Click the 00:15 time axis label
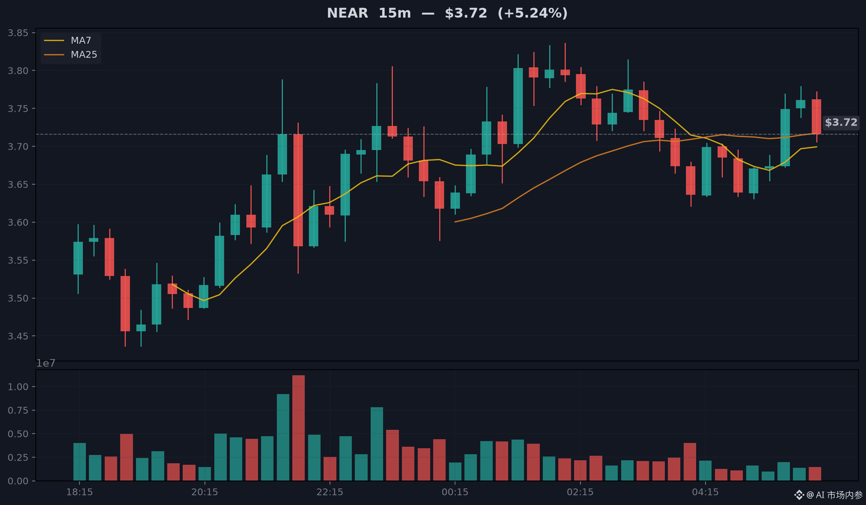Image resolution: width=866 pixels, height=505 pixels. 455,492
